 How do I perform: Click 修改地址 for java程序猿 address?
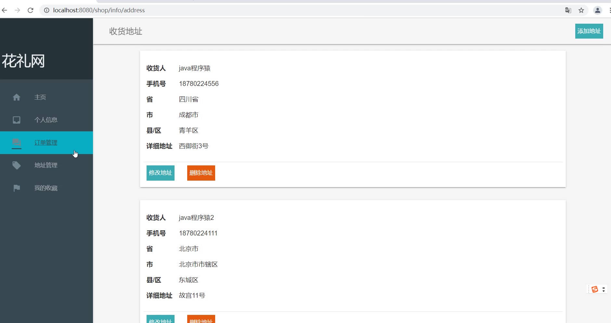(x=161, y=173)
